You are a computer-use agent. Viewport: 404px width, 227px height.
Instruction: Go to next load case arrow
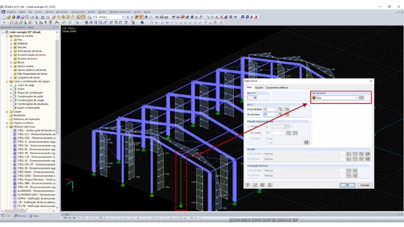click(132, 17)
